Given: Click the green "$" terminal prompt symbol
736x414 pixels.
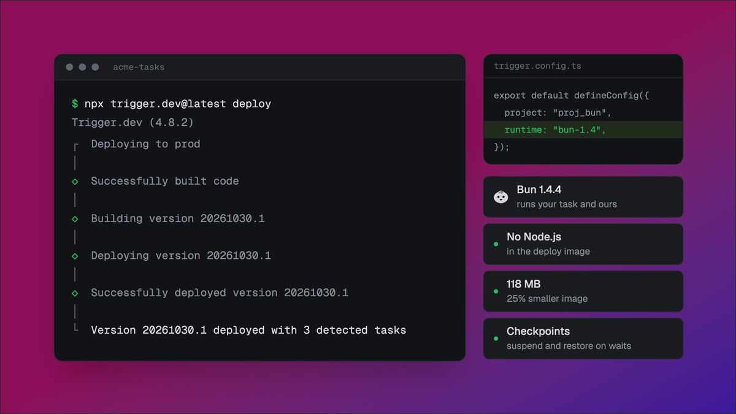Looking at the screenshot, I should pos(75,104).
